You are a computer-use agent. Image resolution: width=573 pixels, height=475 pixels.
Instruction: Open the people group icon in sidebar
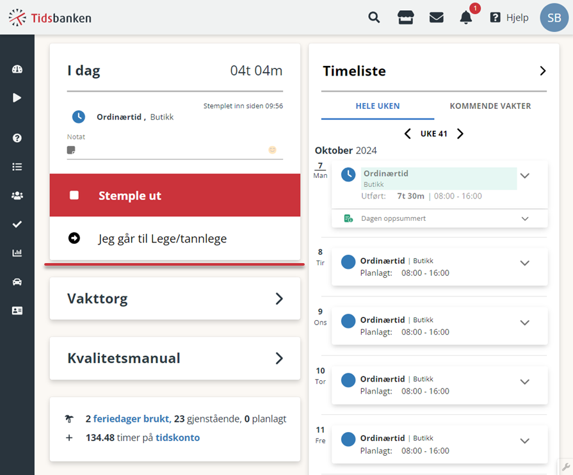pos(17,195)
